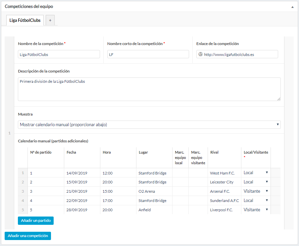Image resolution: width=299 pixels, height=246 pixels.
Task: Click the Sunderland A.F.C rival cell
Action: (224, 201)
